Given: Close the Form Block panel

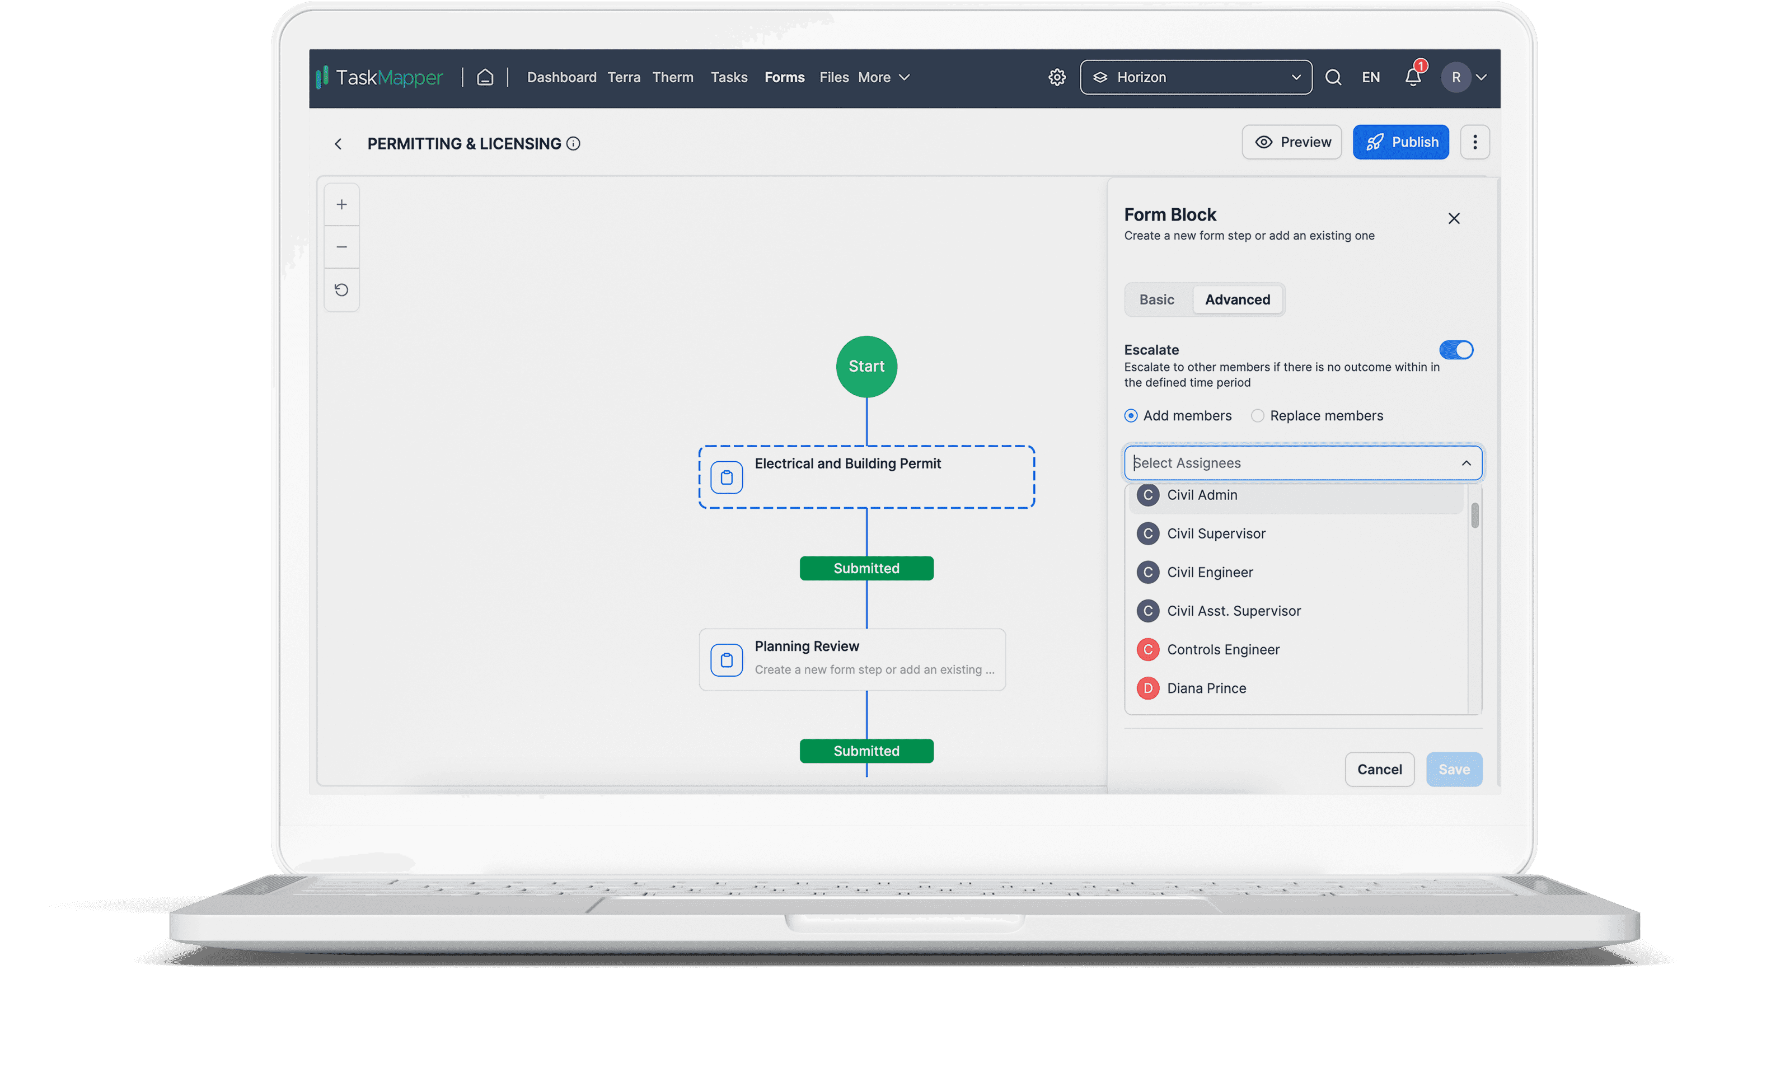Looking at the screenshot, I should tap(1453, 218).
